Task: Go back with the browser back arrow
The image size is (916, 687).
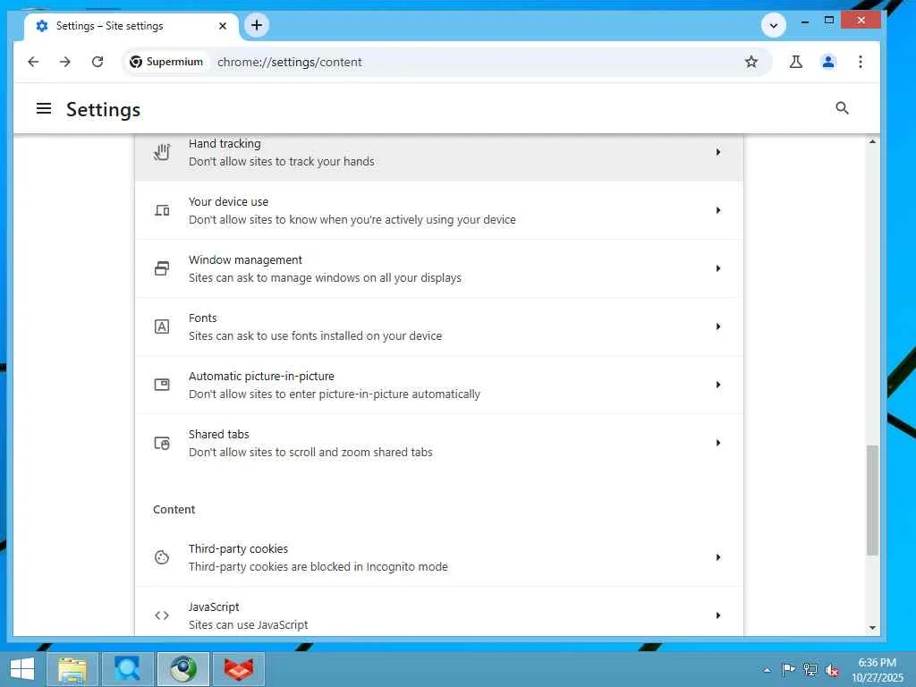Action: [x=33, y=62]
